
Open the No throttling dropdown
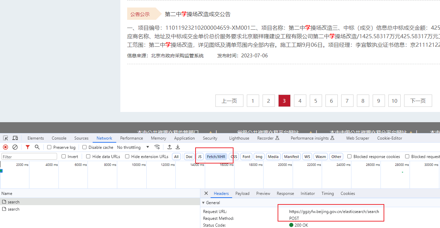pos(133,147)
